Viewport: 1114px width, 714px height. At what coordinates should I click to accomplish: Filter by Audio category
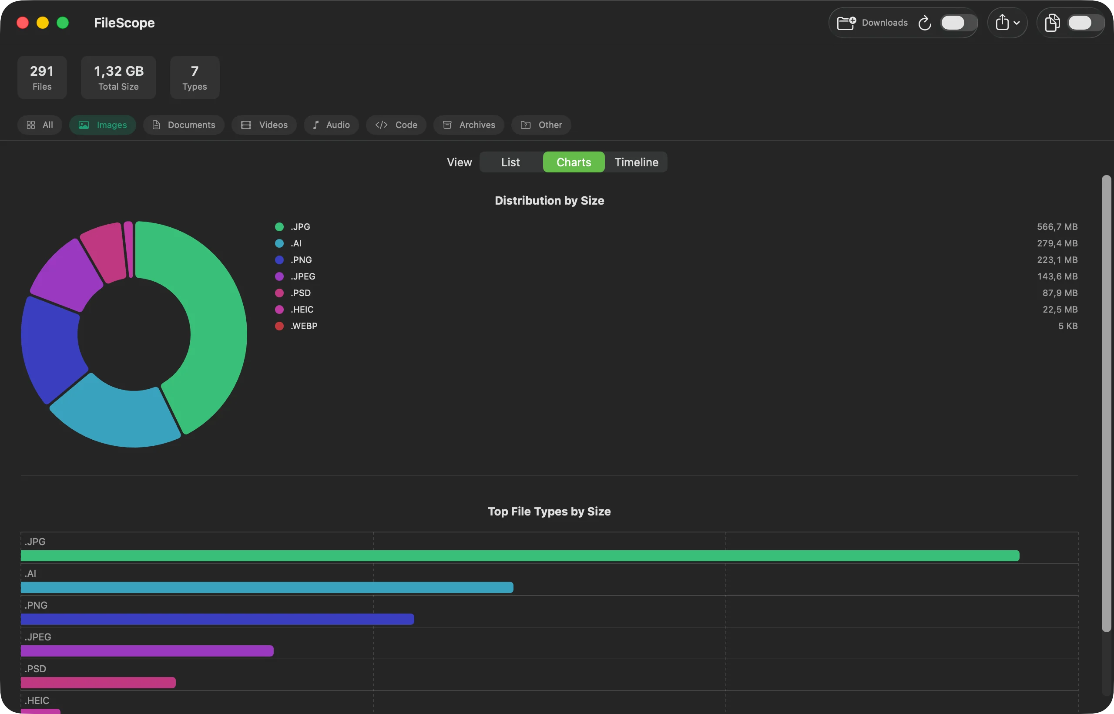[x=331, y=125]
